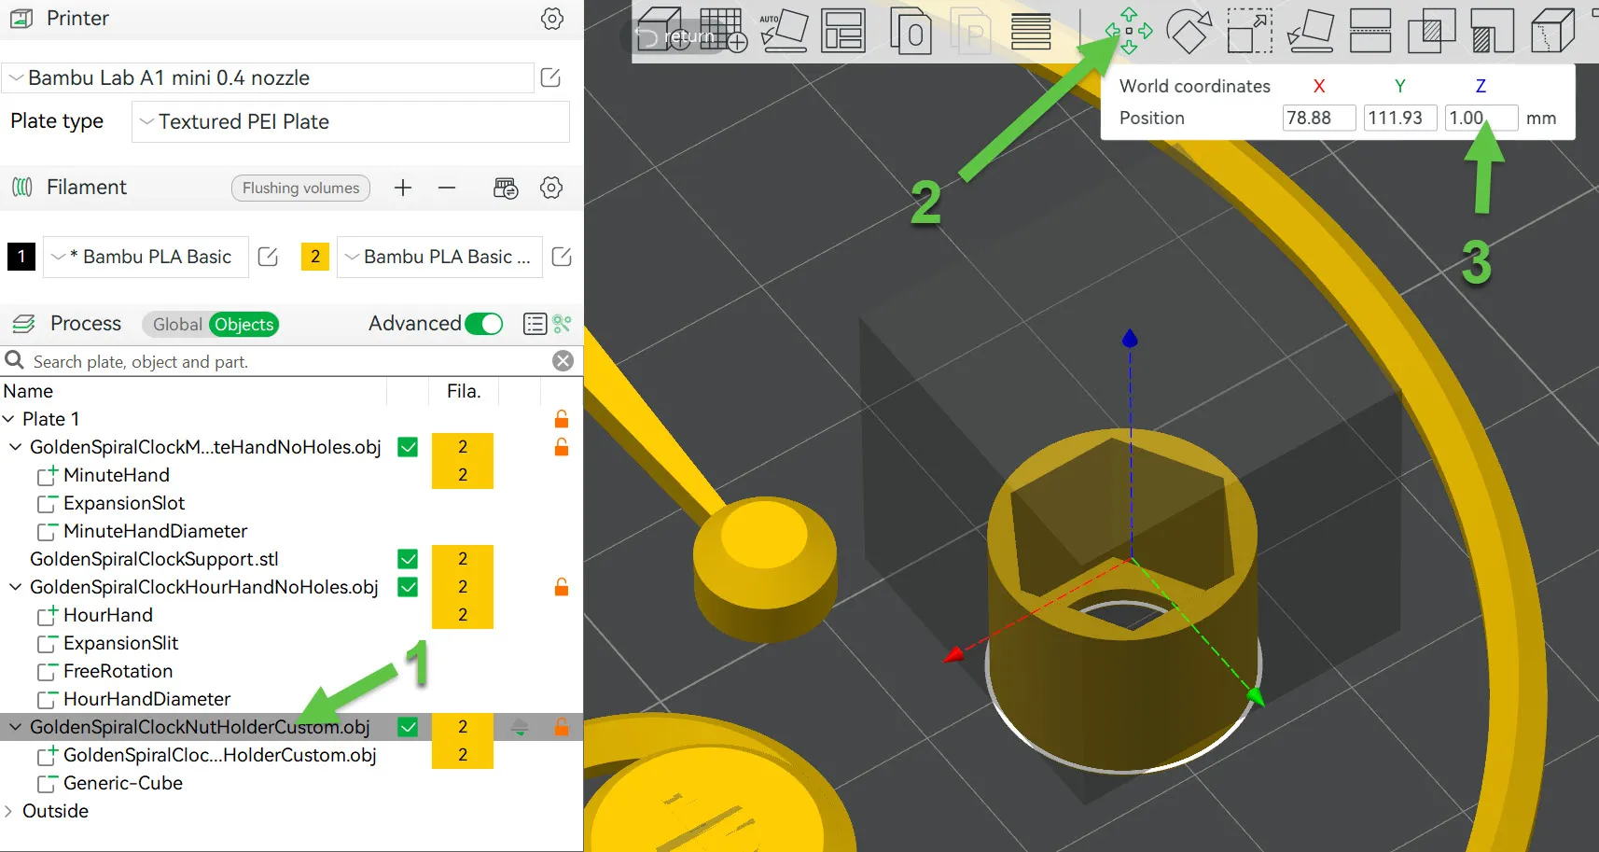
Task: Select the Cut tool
Action: (x=1370, y=30)
